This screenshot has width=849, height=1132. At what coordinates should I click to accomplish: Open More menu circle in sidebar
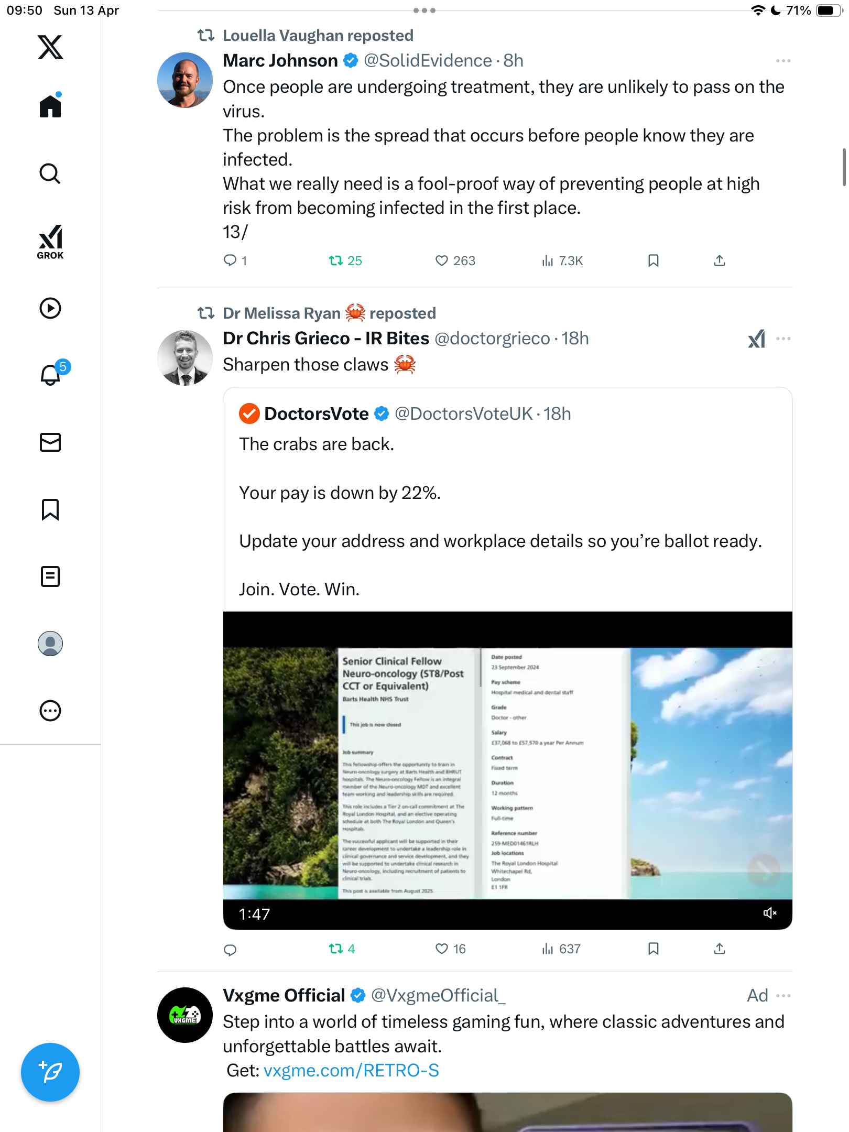click(50, 711)
